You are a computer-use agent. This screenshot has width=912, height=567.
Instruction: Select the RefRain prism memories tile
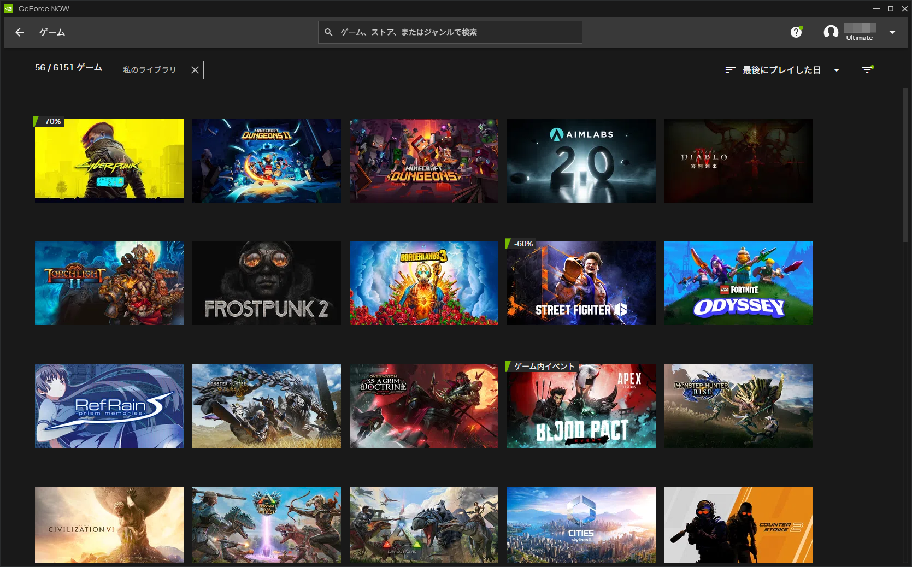[x=109, y=406]
